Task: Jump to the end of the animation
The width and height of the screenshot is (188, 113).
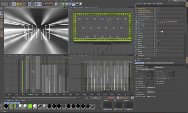Action: 105,98
